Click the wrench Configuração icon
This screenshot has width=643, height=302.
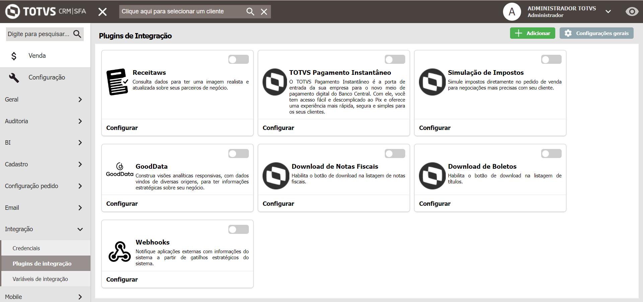(14, 78)
